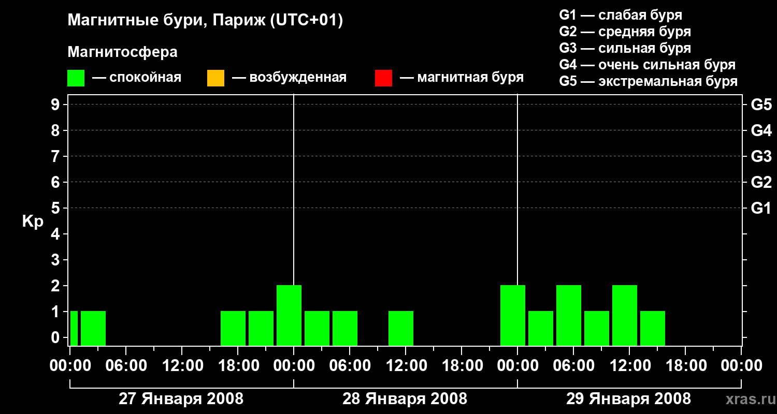Viewport: 777px width, 414px height.
Task: Click the '28 Января 2008' date label
Action: (405, 399)
